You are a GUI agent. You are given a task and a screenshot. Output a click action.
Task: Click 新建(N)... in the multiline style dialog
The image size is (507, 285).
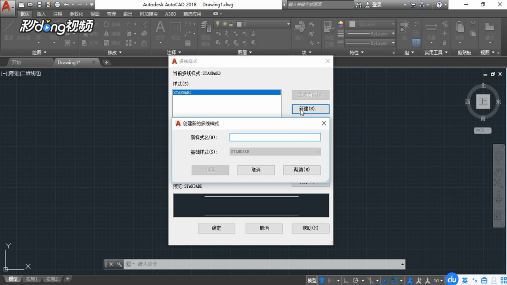(311, 109)
